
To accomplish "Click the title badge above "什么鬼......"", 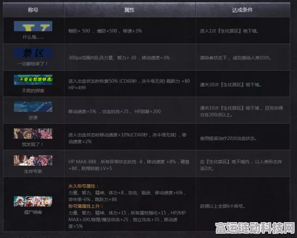I will pyautogui.click(x=33, y=26).
